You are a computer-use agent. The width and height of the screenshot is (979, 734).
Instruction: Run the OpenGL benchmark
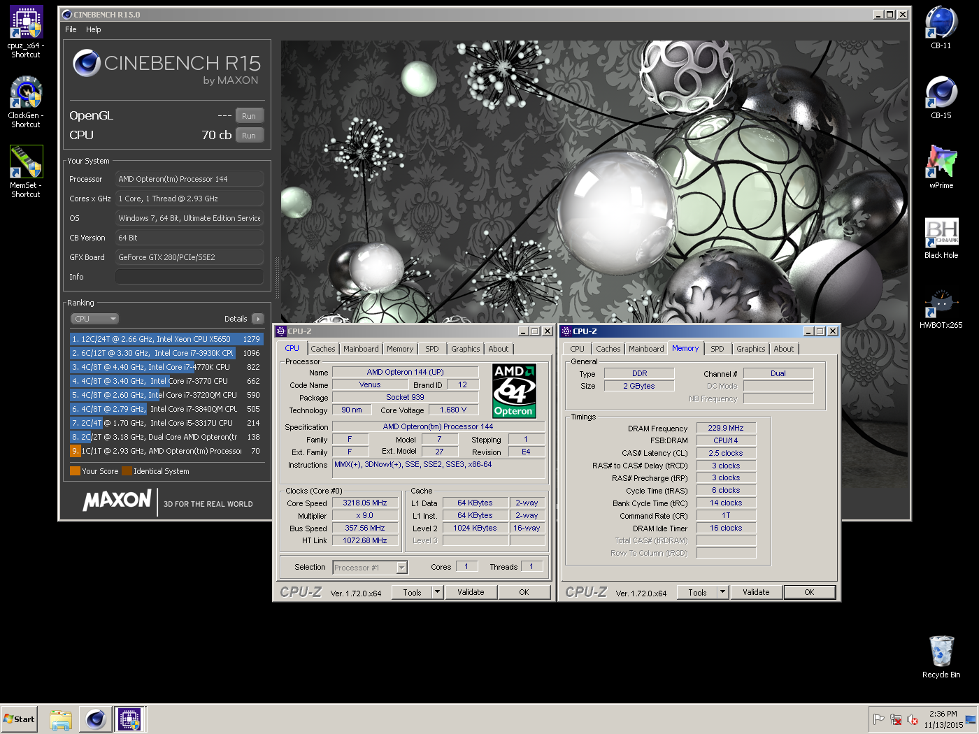(x=249, y=115)
